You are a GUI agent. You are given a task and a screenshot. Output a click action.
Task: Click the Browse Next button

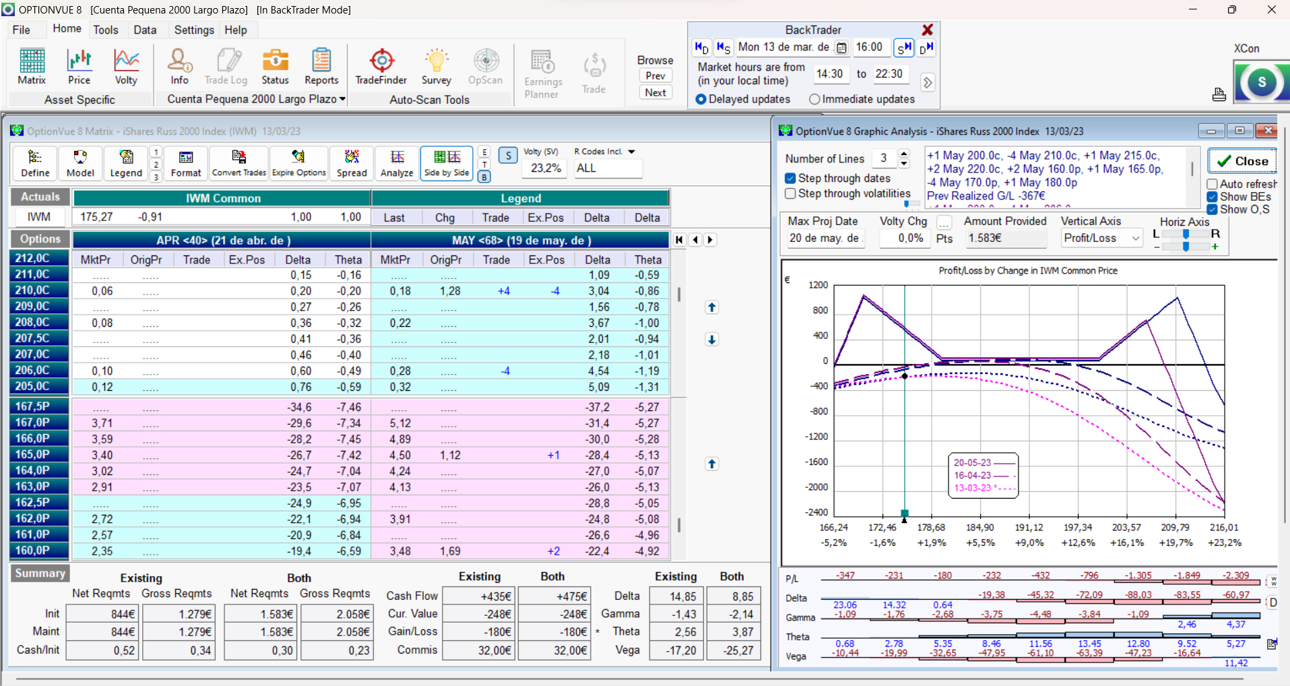(x=655, y=92)
